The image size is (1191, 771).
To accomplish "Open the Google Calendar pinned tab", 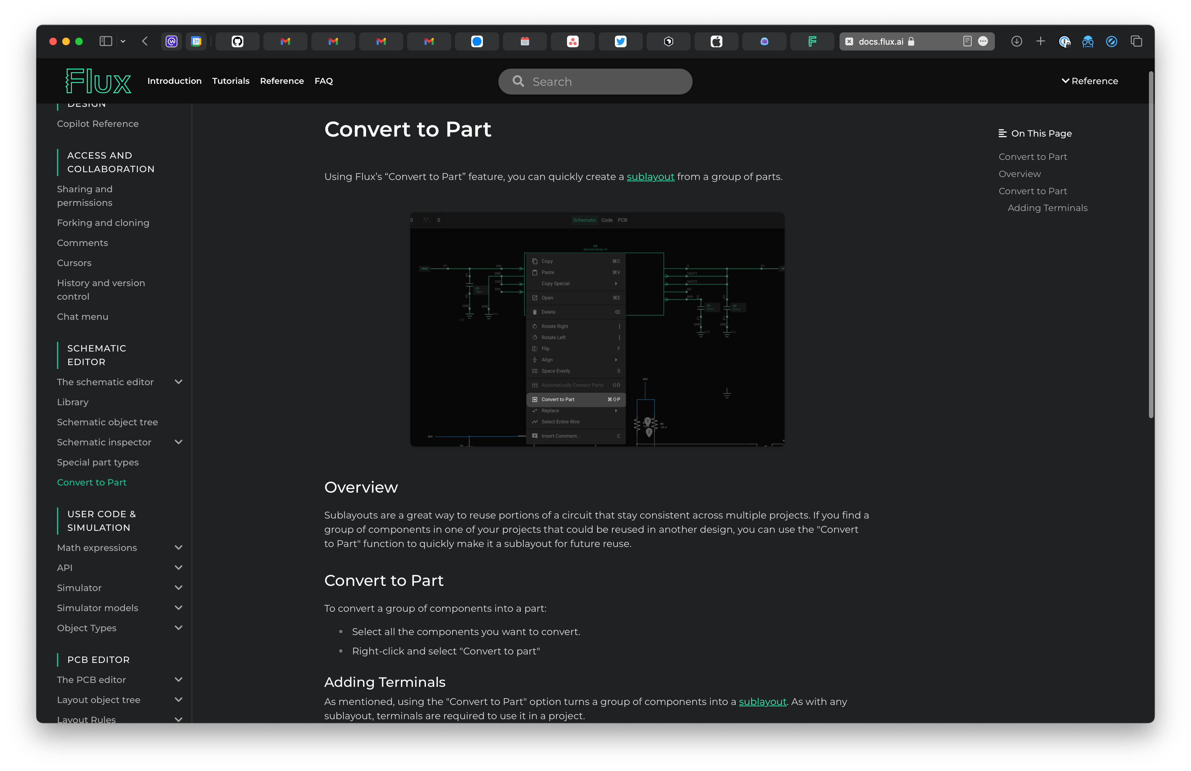I will tap(196, 41).
